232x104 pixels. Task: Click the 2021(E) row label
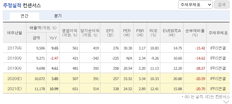tap(14, 89)
